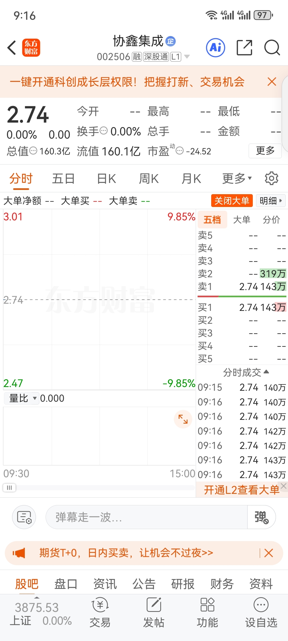Tap the info icon next to 市盈

[x=180, y=151]
